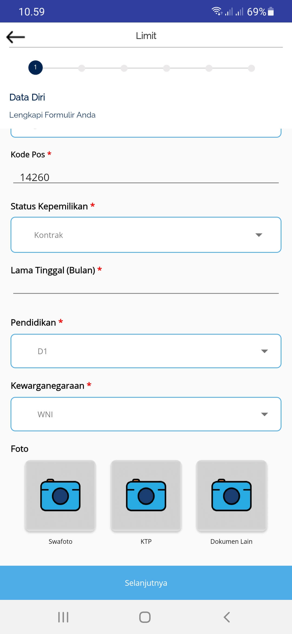The width and height of the screenshot is (292, 634).
Task: Tap the back arrow in header
Action: (x=16, y=37)
